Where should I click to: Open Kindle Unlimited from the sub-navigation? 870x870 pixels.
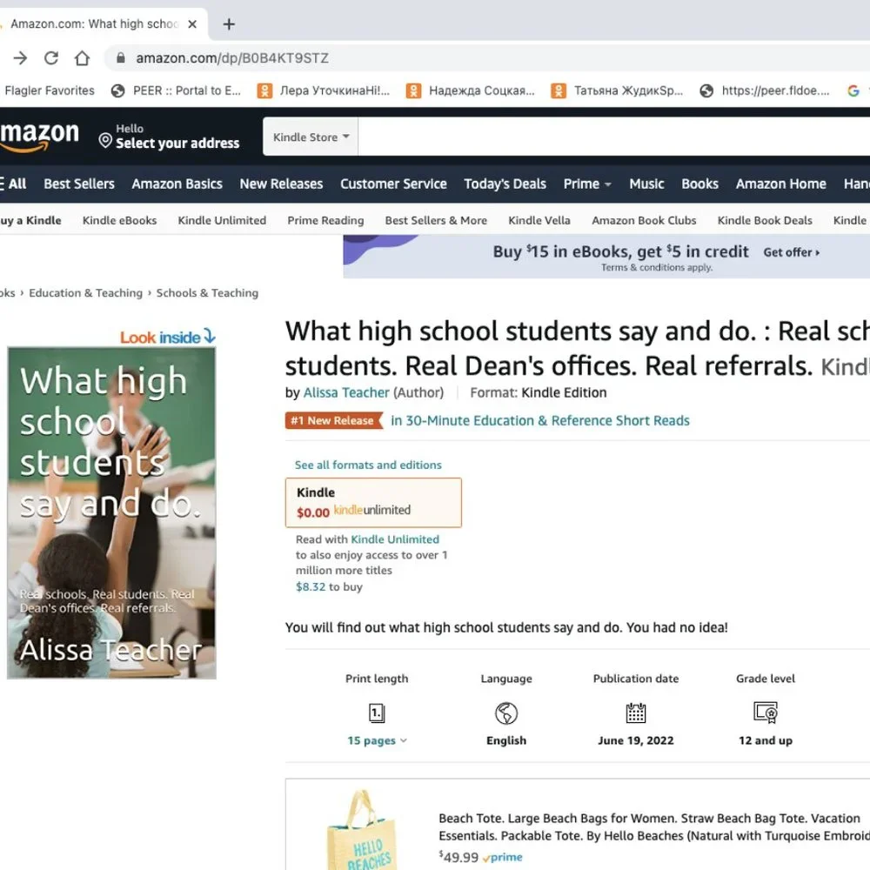coord(222,220)
